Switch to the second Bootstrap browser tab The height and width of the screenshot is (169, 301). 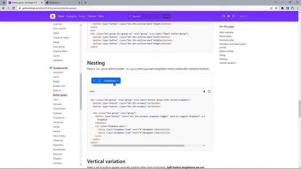tap(63, 3)
